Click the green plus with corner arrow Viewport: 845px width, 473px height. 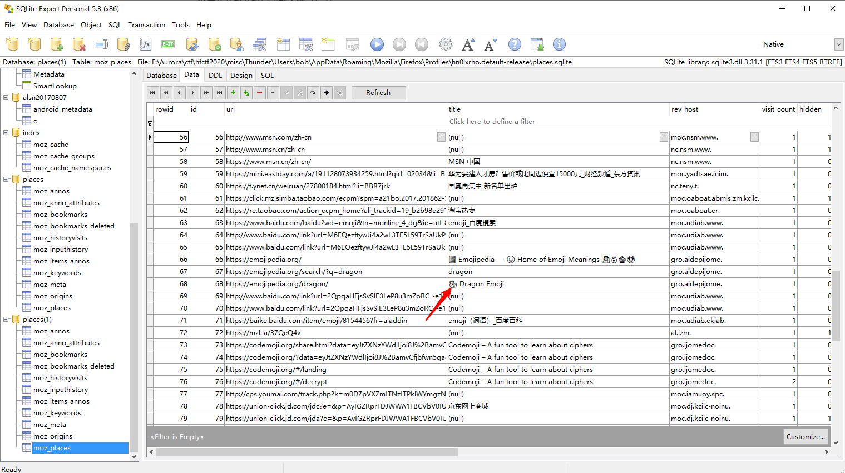tap(246, 93)
